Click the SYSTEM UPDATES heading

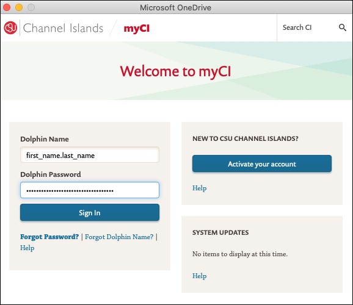click(220, 232)
